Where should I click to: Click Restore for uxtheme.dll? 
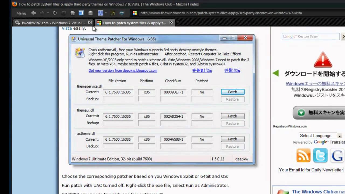coord(233,146)
